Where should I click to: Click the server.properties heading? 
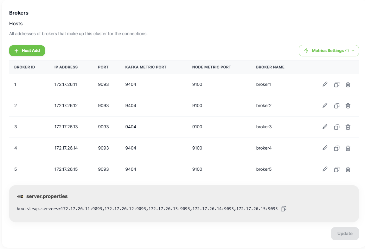point(47,196)
